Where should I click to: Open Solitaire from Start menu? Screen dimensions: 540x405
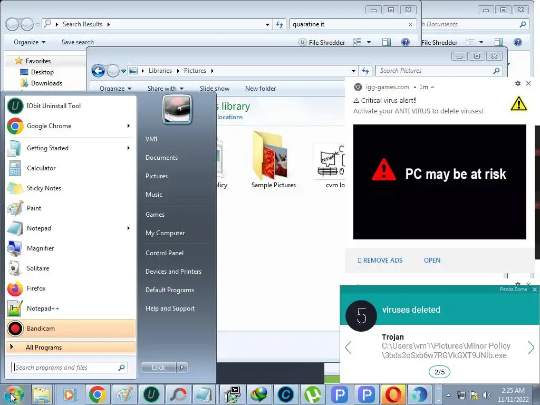coord(71,268)
